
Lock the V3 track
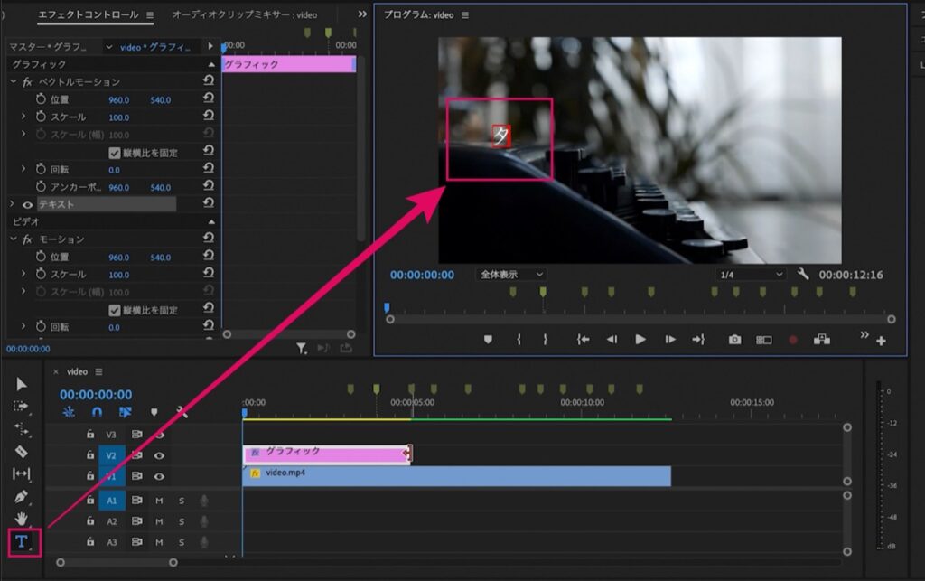pos(90,434)
